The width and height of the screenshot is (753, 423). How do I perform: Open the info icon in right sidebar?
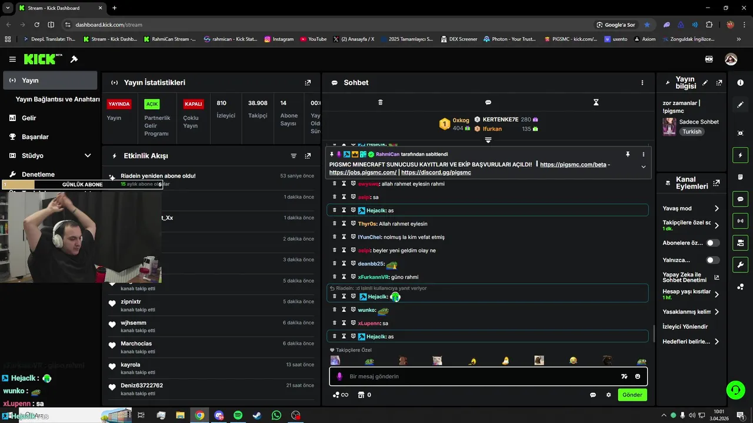[740, 83]
